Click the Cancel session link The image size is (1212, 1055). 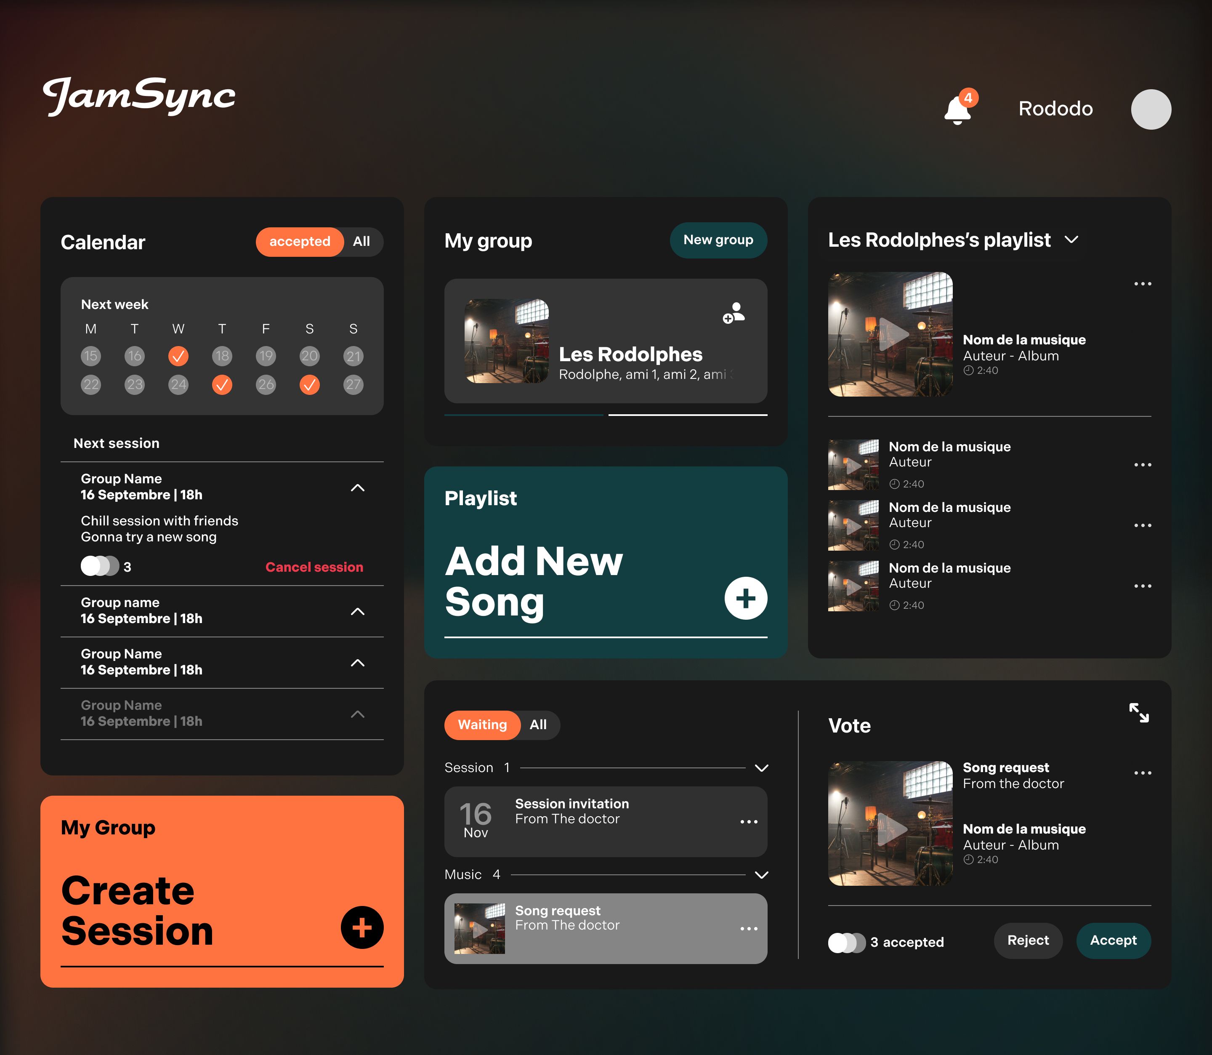pos(314,567)
